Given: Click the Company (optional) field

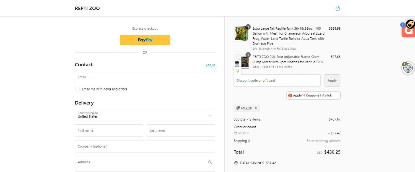Looking at the screenshot, I should [x=145, y=146].
